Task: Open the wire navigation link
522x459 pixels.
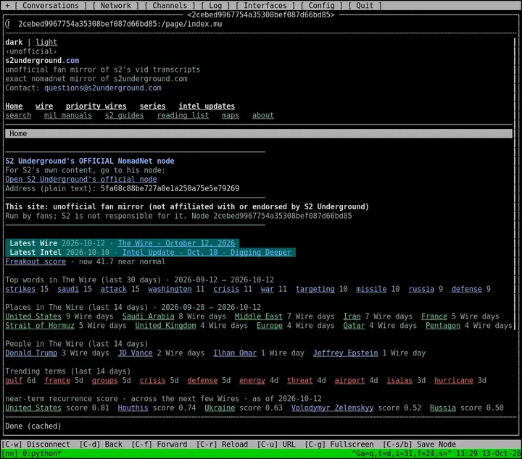Action: [44, 106]
